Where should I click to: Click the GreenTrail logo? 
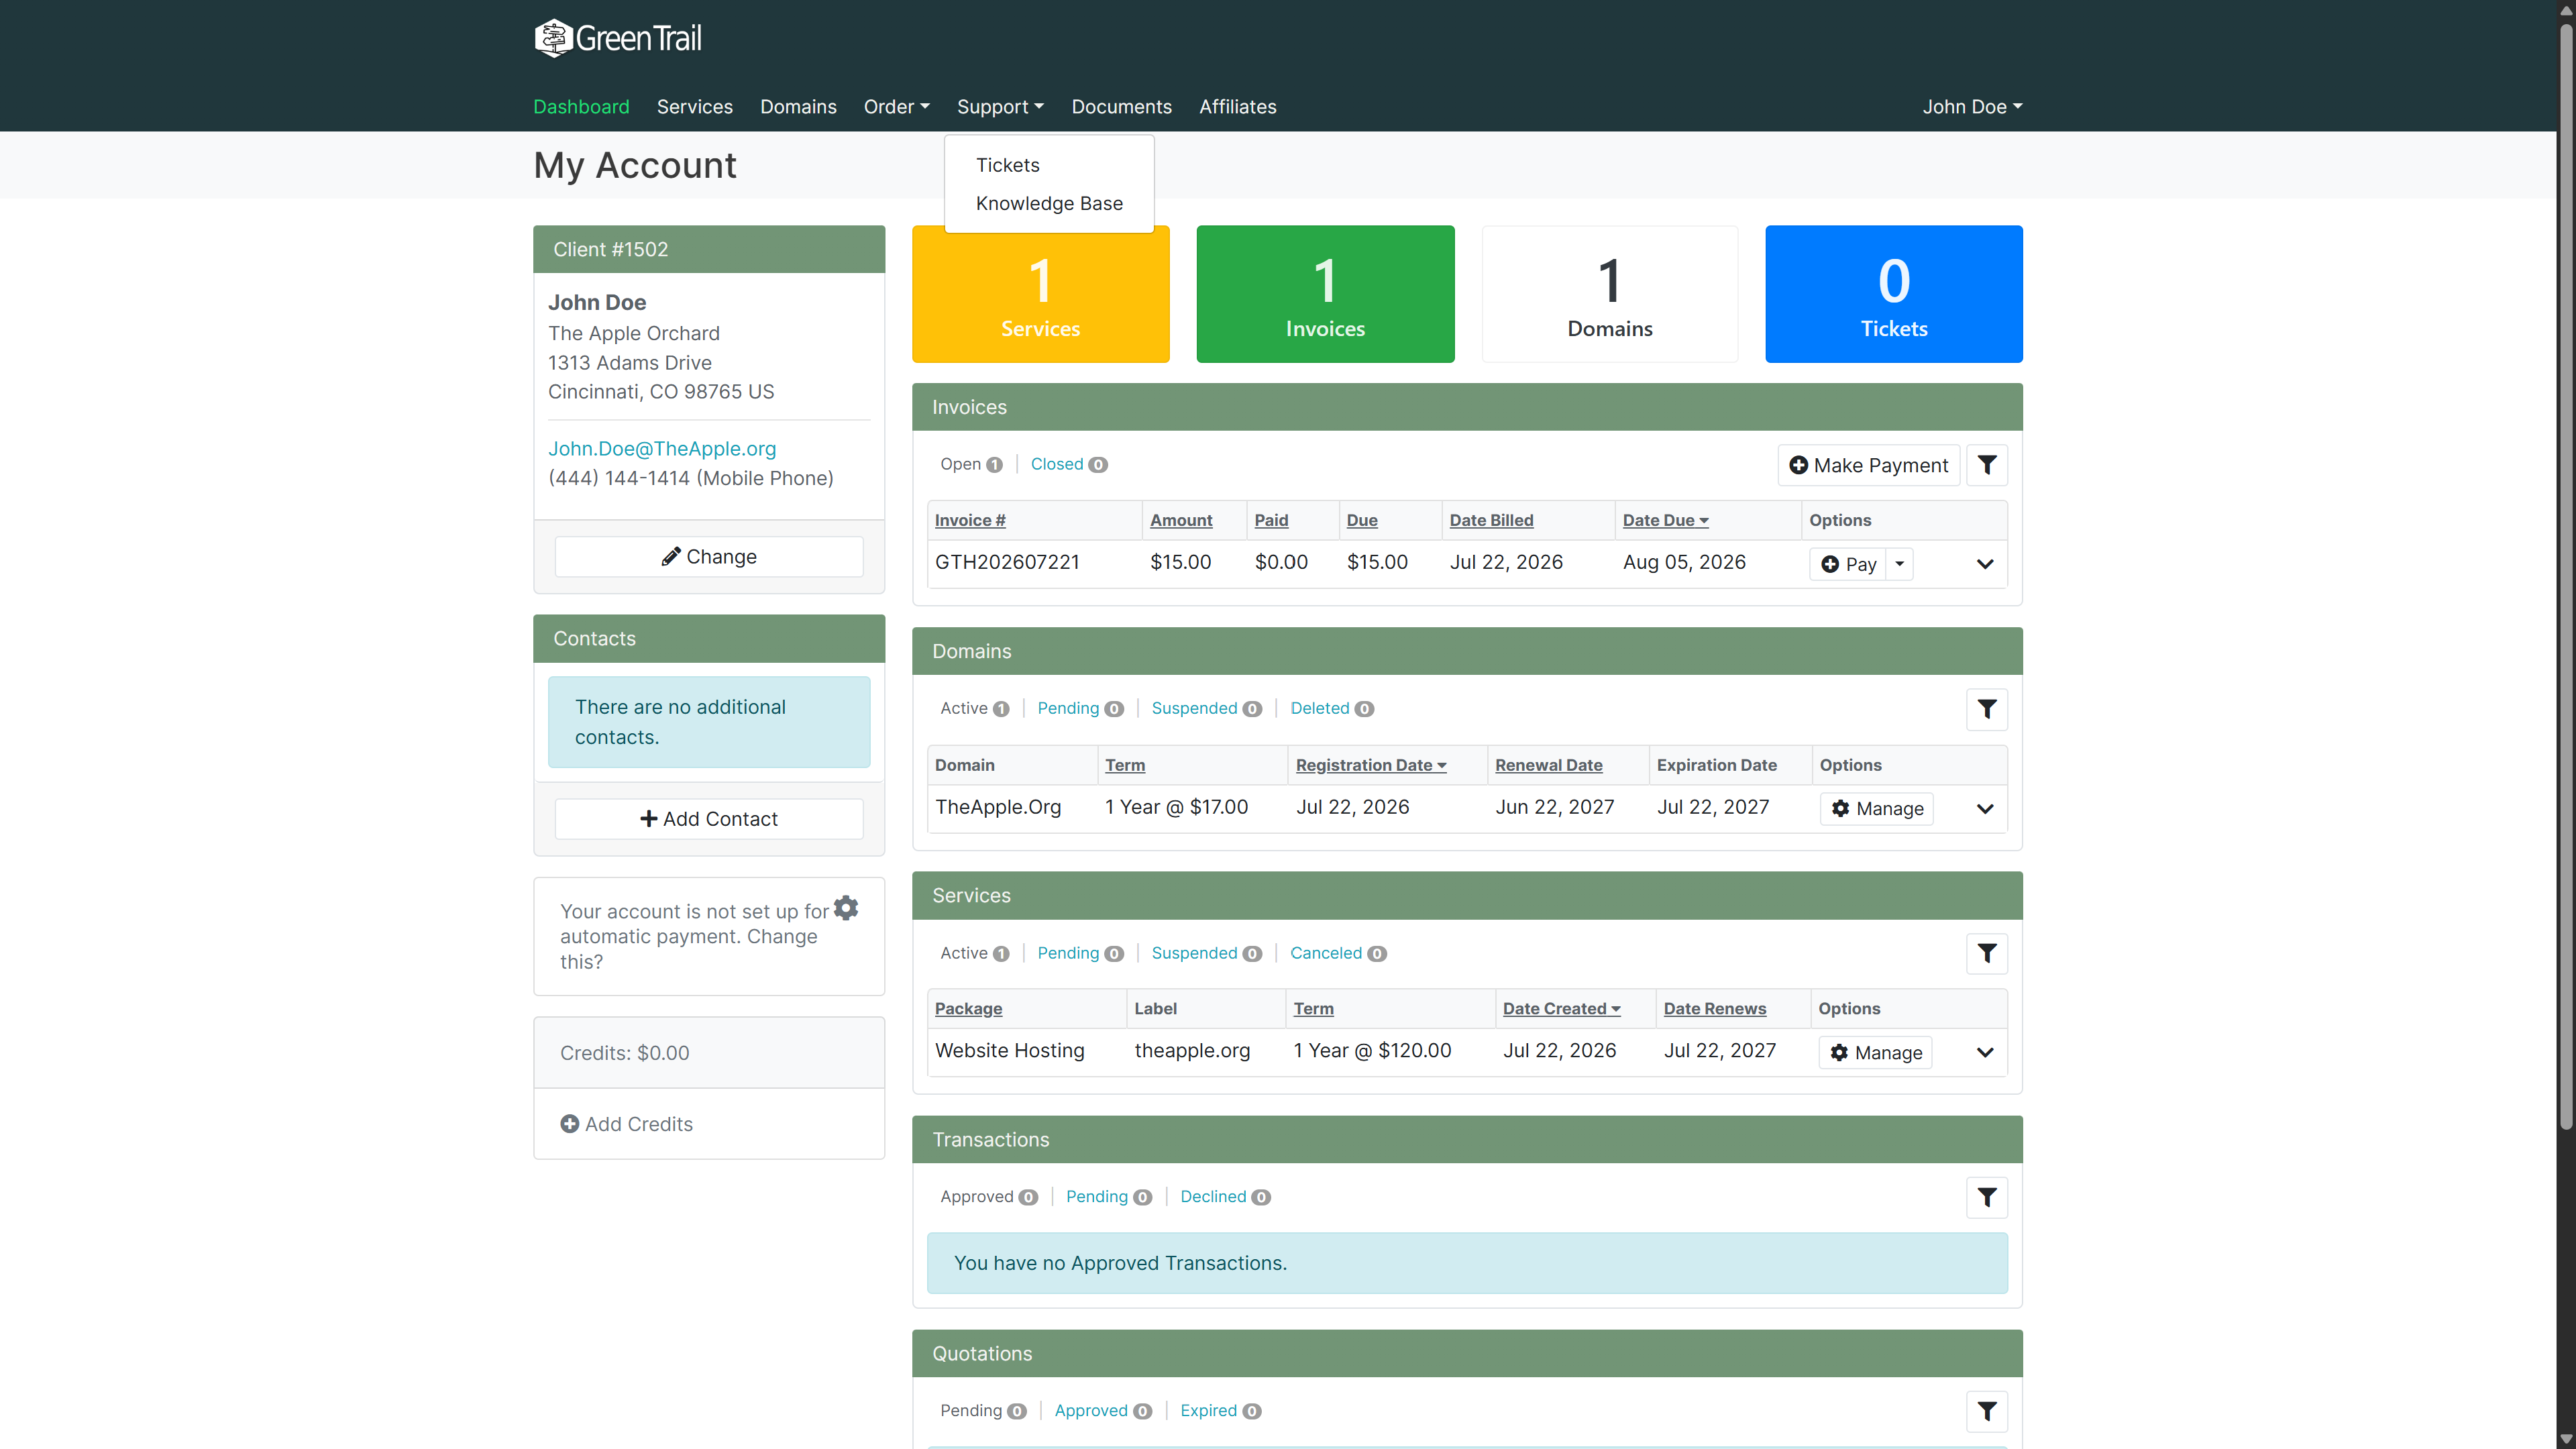tap(617, 38)
